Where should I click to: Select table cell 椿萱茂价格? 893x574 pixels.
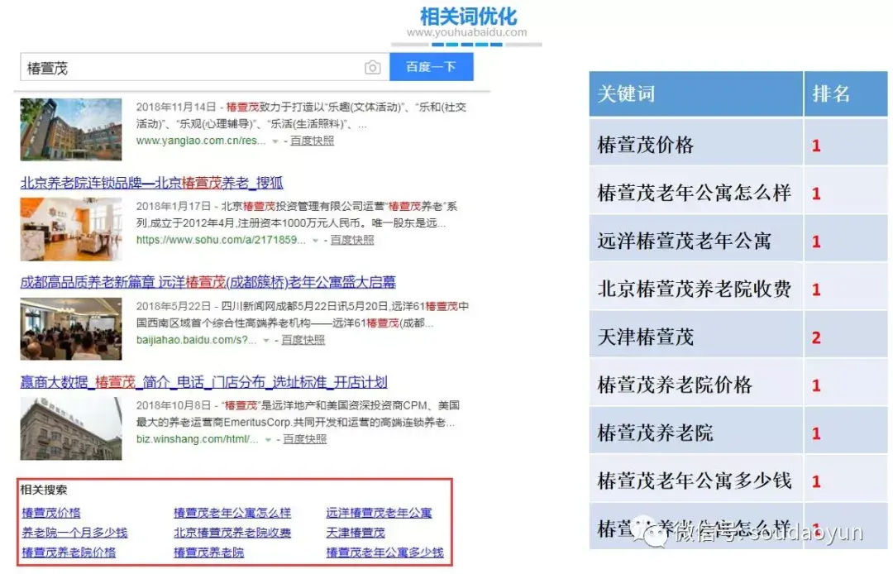(696, 144)
